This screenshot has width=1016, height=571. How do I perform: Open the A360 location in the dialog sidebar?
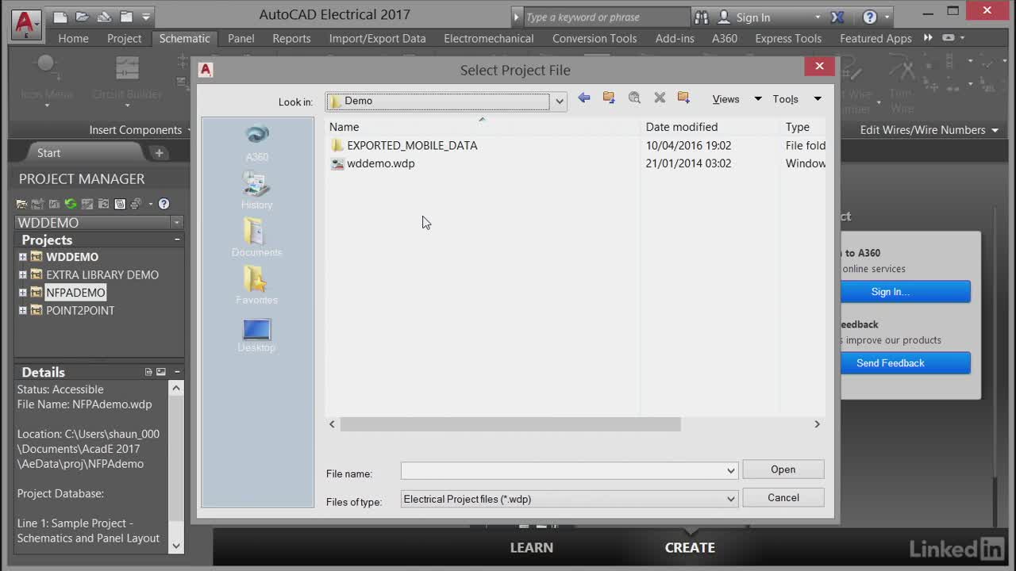[x=256, y=143]
